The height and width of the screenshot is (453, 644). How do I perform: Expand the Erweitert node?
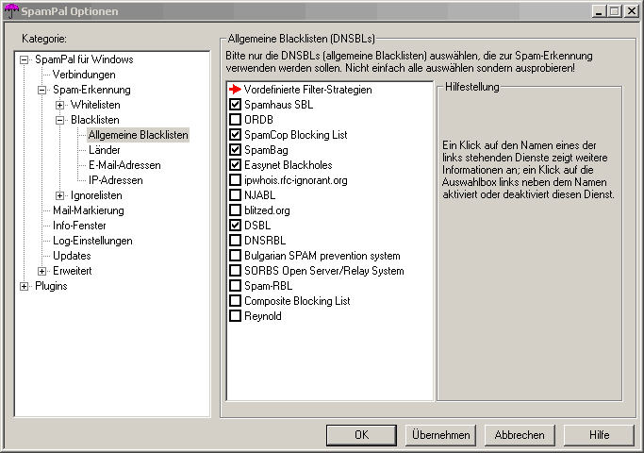(x=41, y=271)
